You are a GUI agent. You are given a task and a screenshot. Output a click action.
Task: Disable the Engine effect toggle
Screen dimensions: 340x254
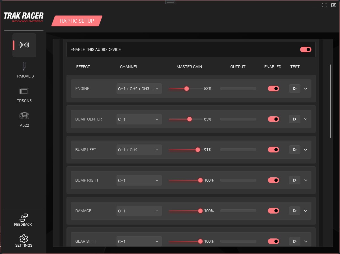(x=274, y=89)
